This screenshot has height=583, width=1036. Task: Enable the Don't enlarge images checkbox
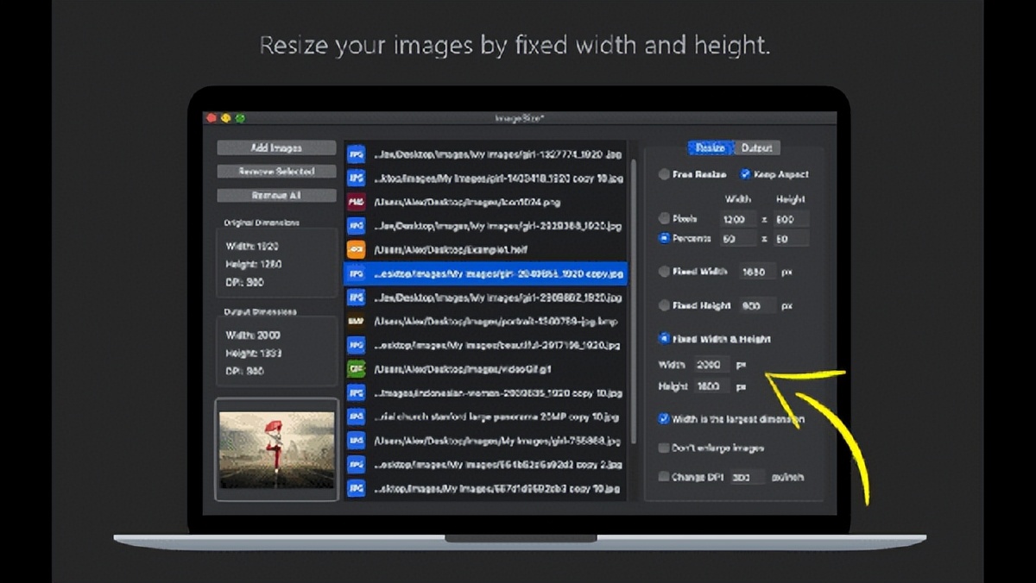point(663,448)
